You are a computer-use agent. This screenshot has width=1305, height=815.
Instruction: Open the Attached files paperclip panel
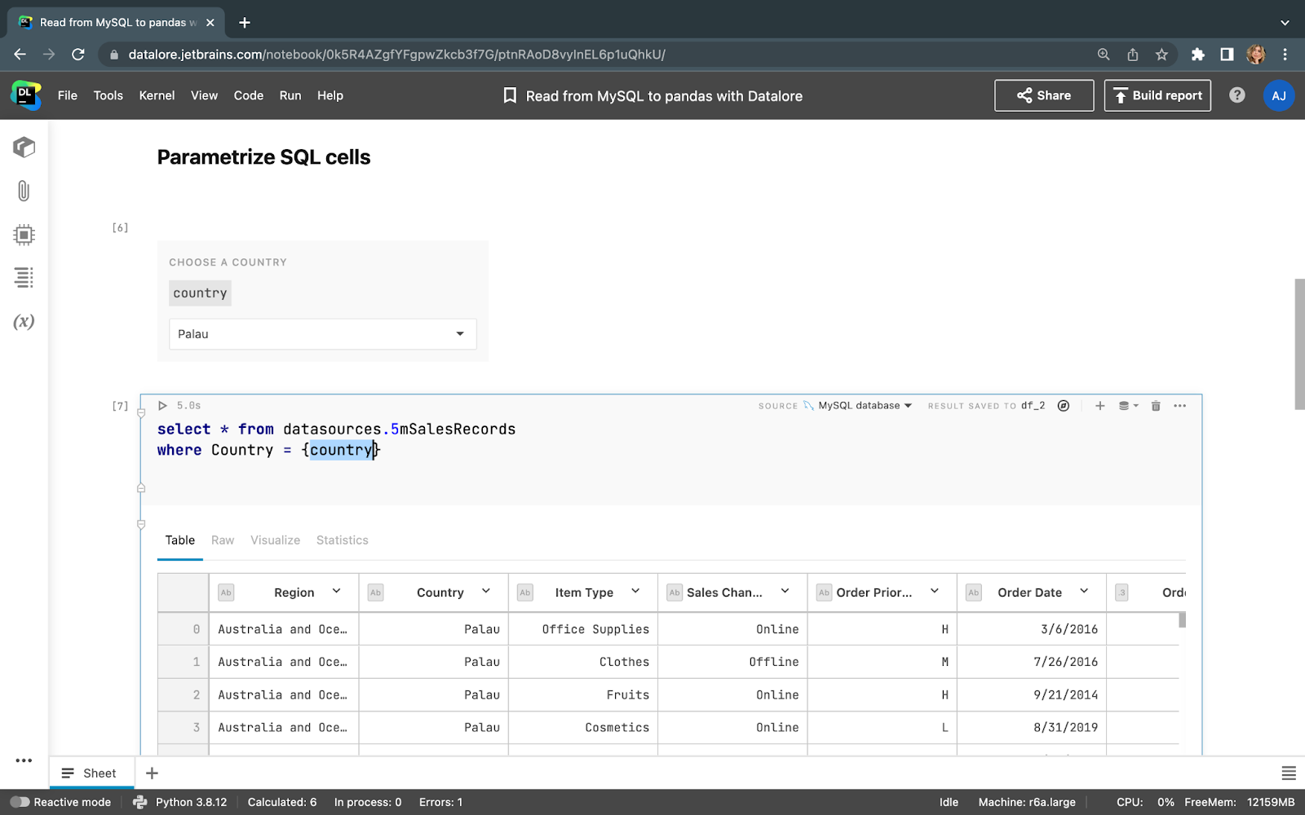point(24,191)
